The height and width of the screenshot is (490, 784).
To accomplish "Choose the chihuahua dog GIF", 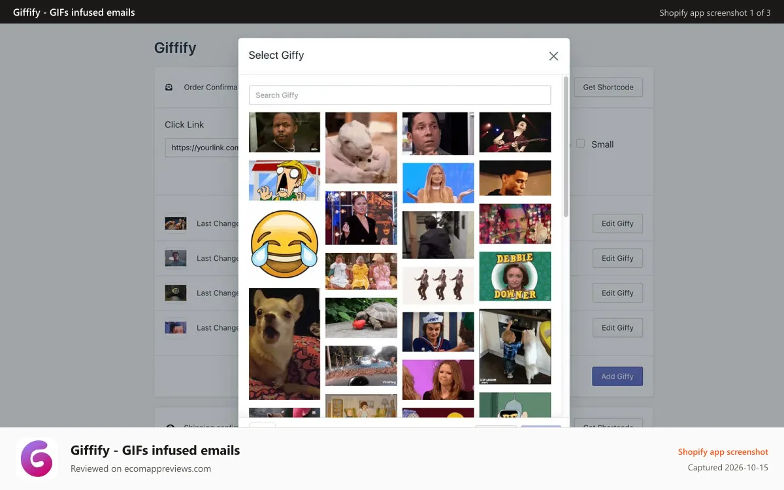I will click(x=284, y=344).
